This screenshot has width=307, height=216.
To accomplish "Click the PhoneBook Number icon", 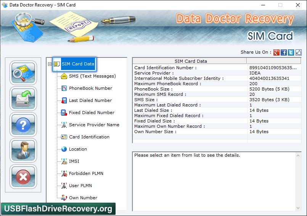I will coord(64,88).
